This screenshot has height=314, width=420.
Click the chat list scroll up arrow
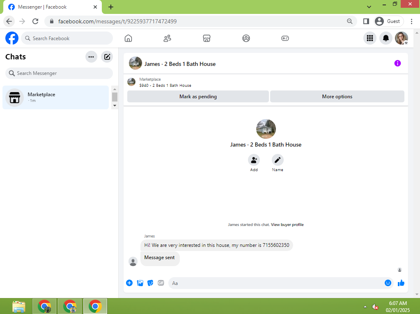point(115,89)
